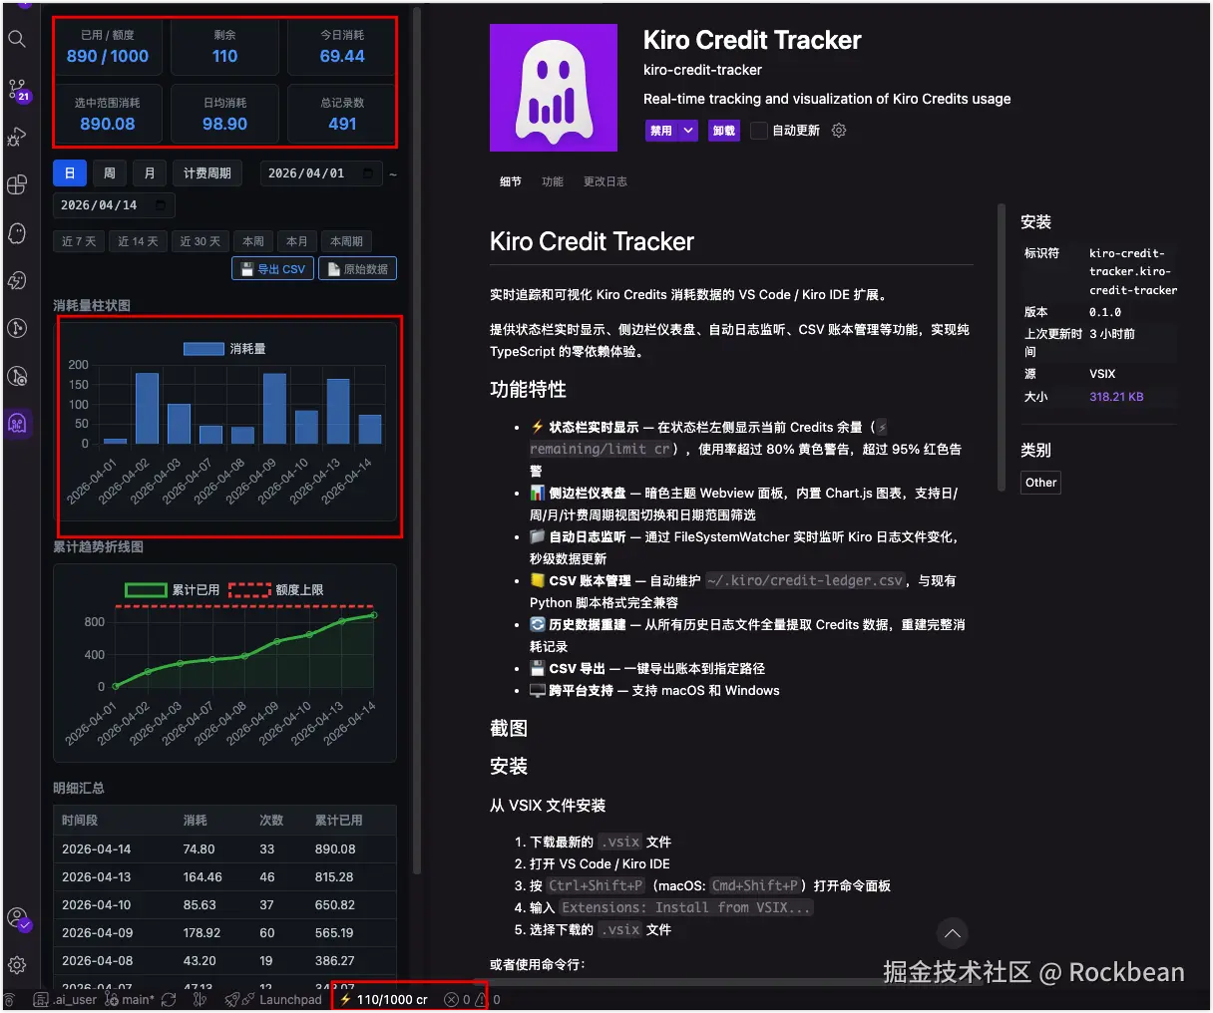Click the 导出 CSV button

[x=273, y=269]
